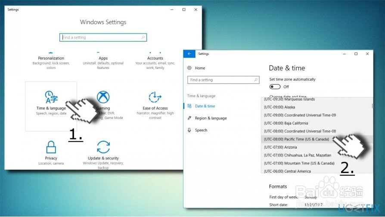Select Region & language in sidebar
This screenshot has width=385, height=217.
pos(211,118)
